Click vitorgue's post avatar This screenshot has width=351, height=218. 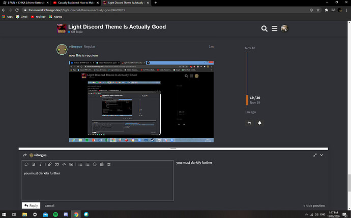click(x=62, y=50)
